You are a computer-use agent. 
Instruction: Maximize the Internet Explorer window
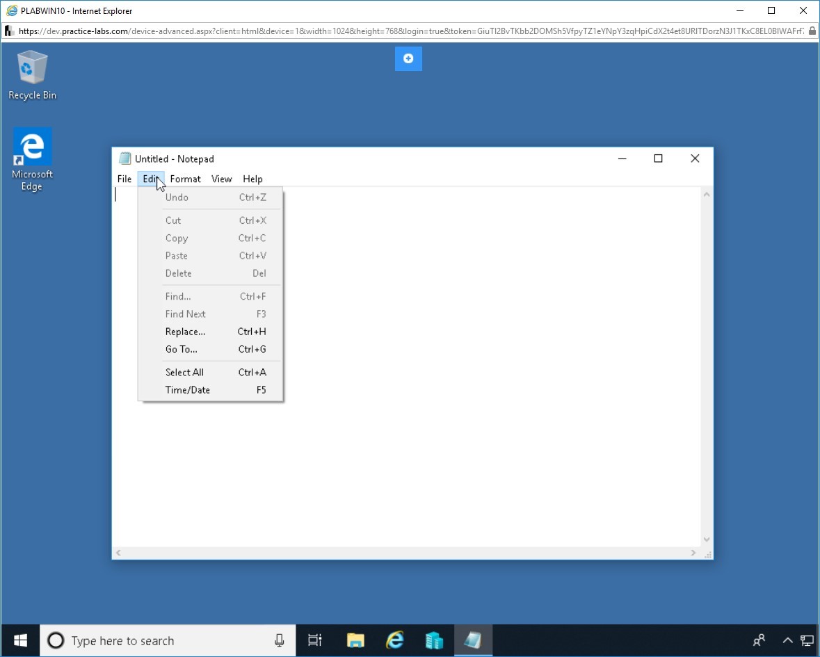pyautogui.click(x=771, y=10)
